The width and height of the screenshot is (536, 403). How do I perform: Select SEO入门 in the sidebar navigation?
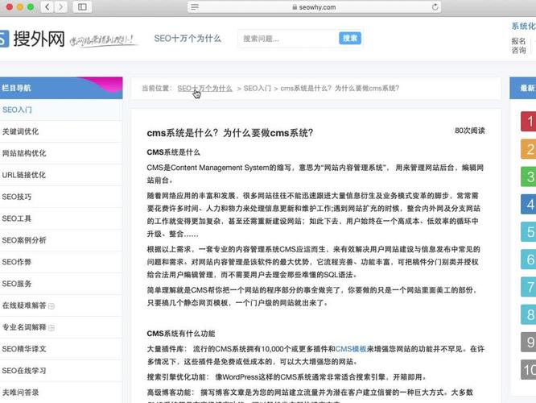(61, 110)
